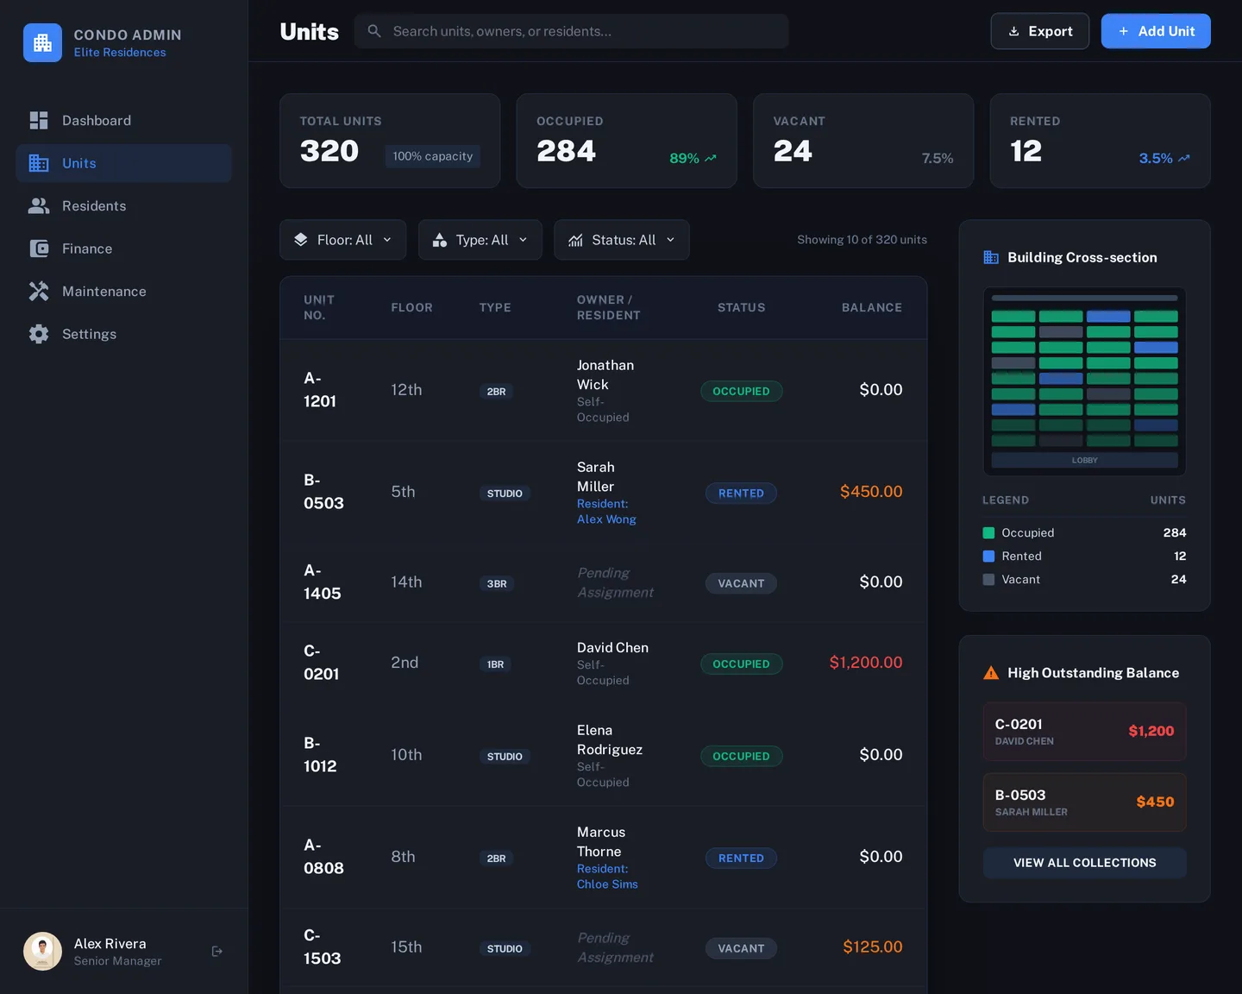The height and width of the screenshot is (994, 1242).
Task: Click the search magnifier icon
Action: [x=373, y=31]
